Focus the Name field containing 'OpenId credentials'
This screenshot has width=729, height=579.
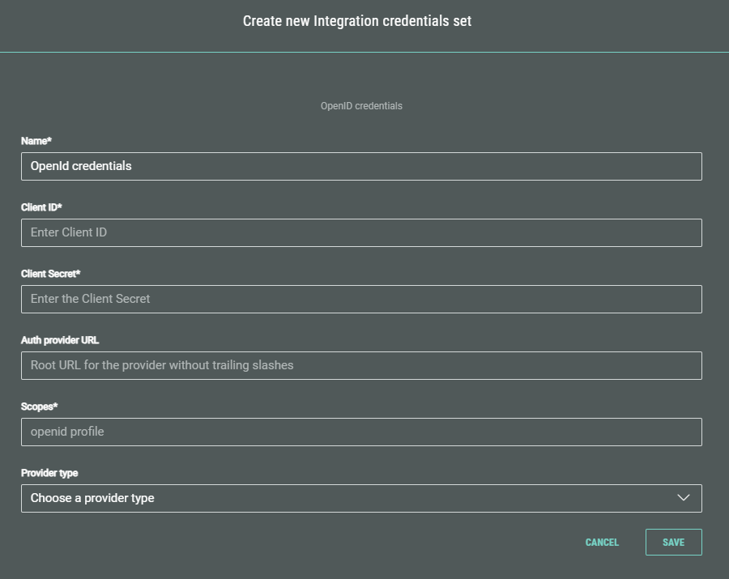point(361,166)
